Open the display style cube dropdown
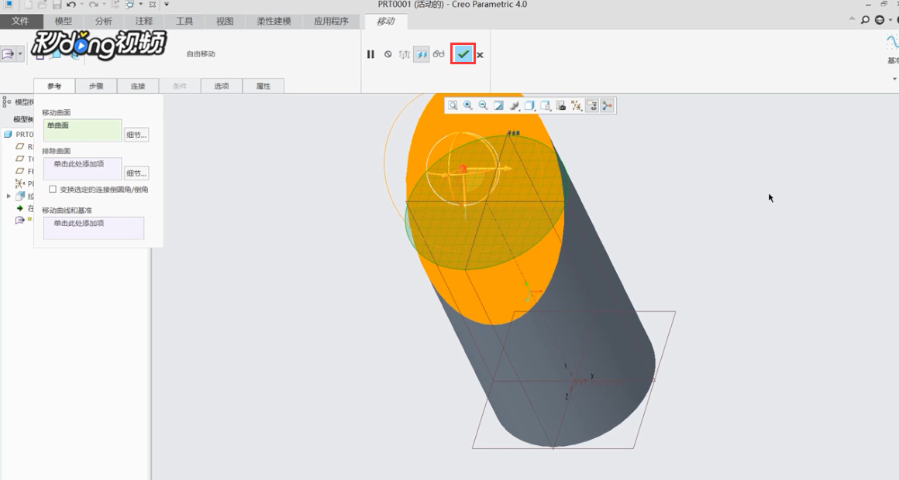899x480 pixels. click(x=530, y=105)
